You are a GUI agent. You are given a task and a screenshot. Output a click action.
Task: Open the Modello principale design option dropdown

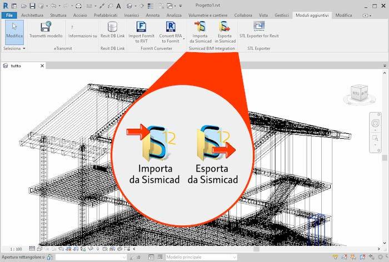click(201, 258)
